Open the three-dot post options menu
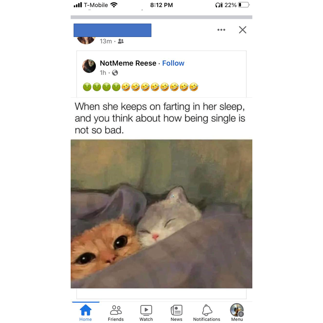This screenshot has width=323, height=323. click(x=221, y=30)
